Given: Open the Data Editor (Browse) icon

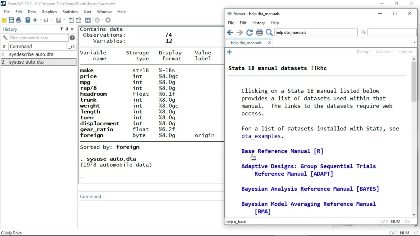Looking at the screenshot, I should tap(79, 20).
